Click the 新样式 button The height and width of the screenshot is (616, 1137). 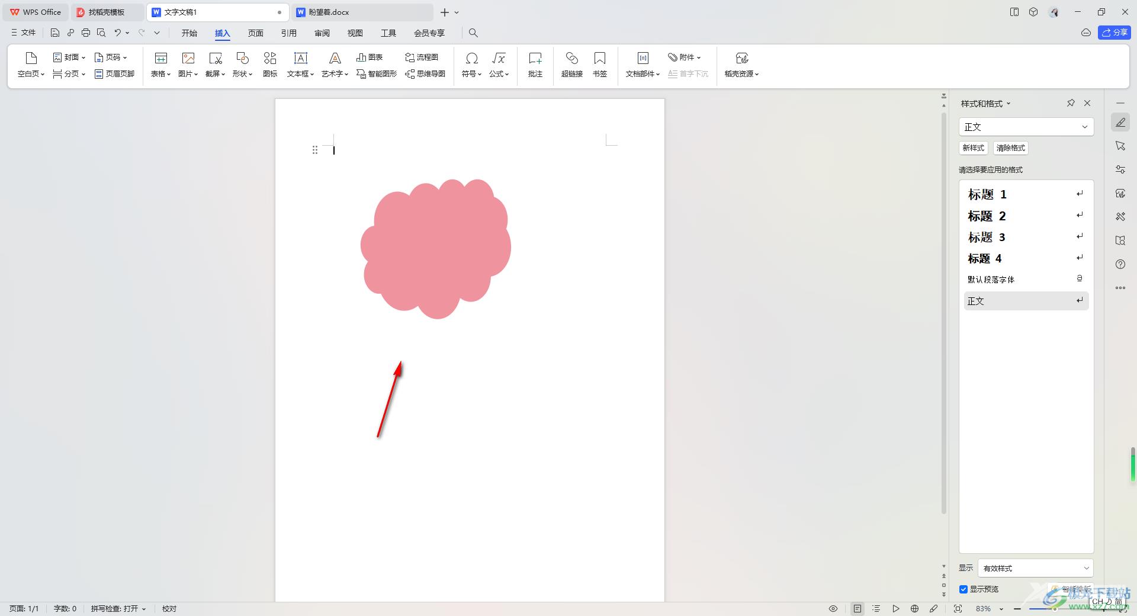[974, 148]
